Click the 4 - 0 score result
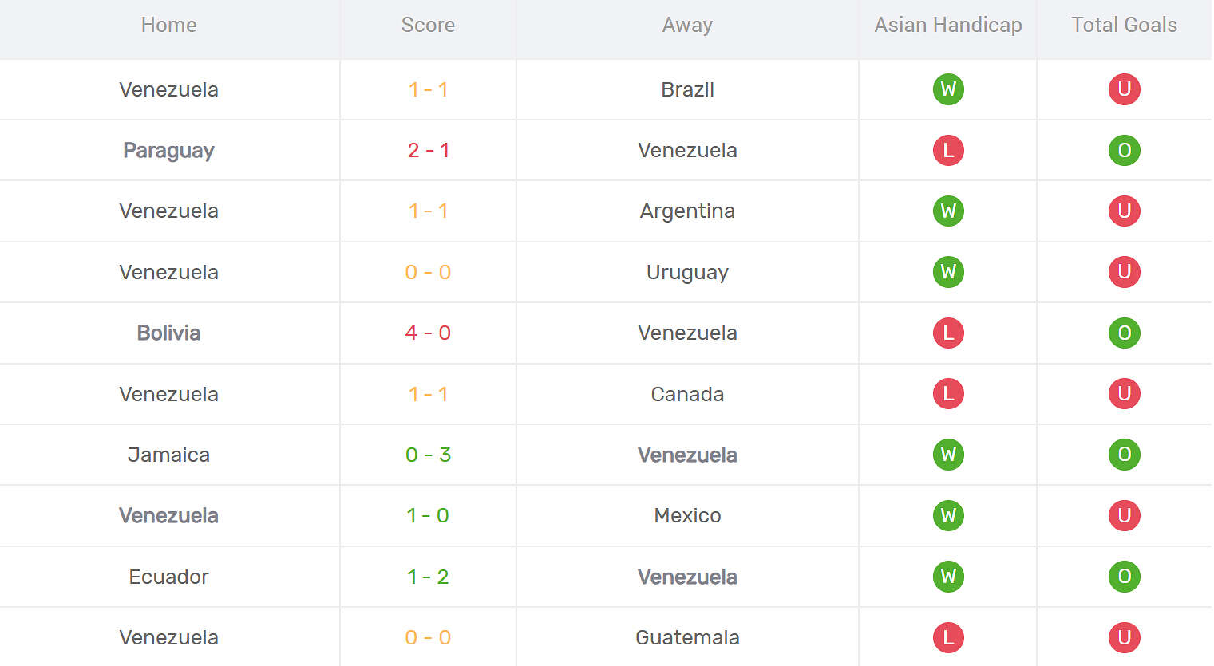Screen dimensions: 1214x666 428,333
